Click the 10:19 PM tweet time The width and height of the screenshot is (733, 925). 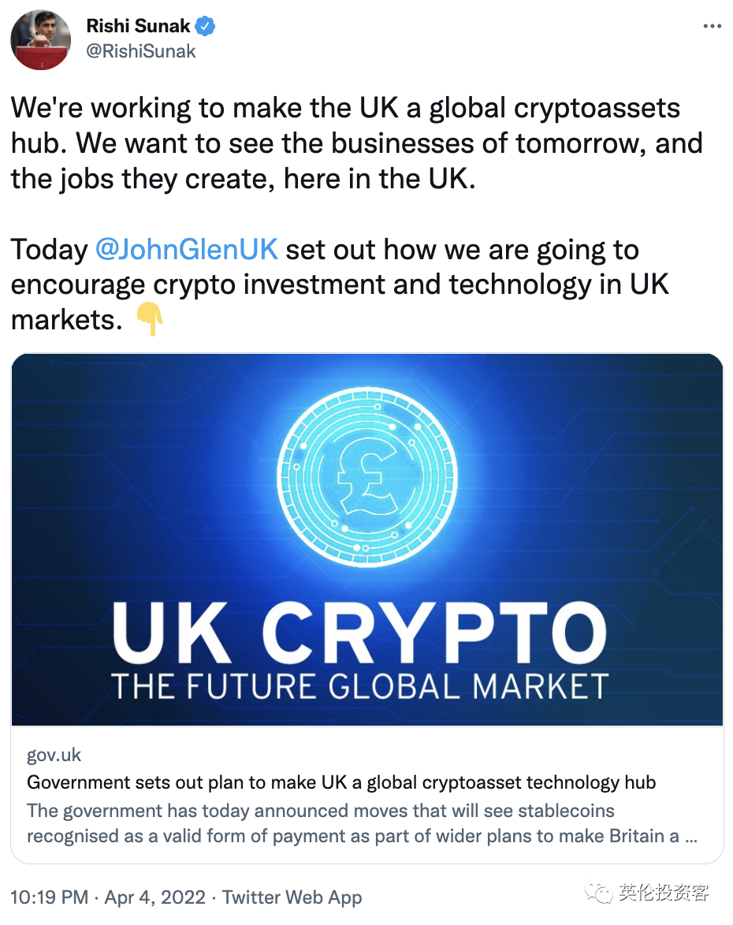click(x=50, y=897)
